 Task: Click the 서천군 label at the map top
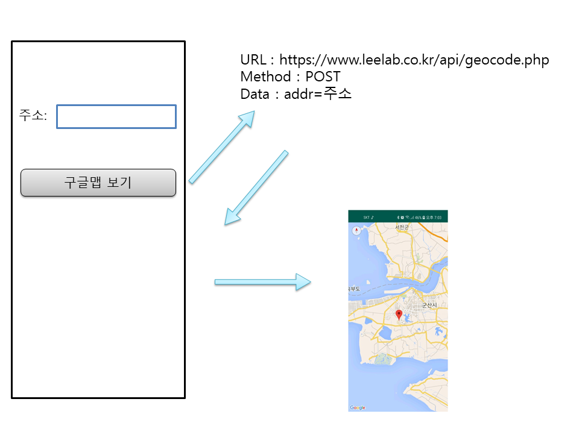tap(402, 227)
